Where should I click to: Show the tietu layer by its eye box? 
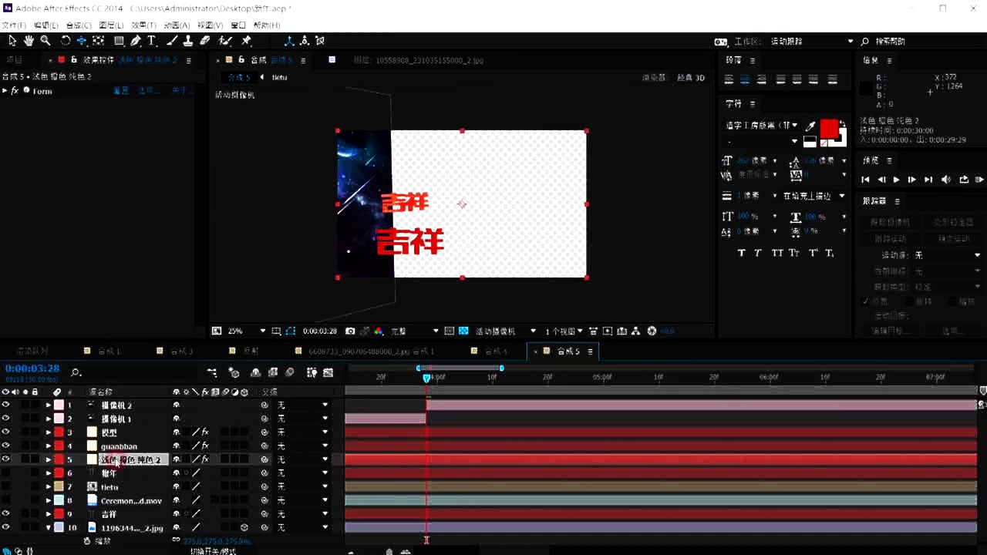(x=5, y=486)
